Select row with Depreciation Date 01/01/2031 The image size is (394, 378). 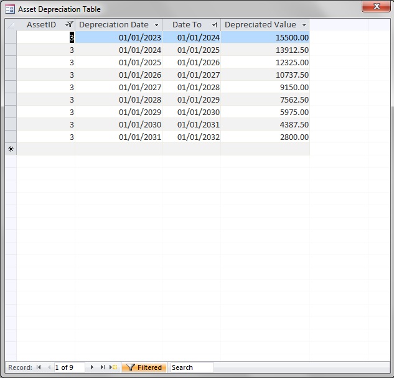(11, 137)
